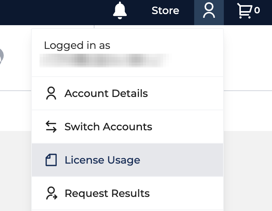272x211 pixels.
Task: Click the partial grey circle at left edge
Action: pyautogui.click(x=1, y=56)
